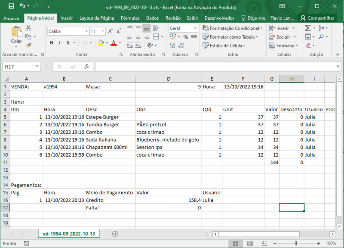Apply the fill color bucket icon
This screenshot has width=344, height=248.
pyautogui.click(x=101, y=42)
